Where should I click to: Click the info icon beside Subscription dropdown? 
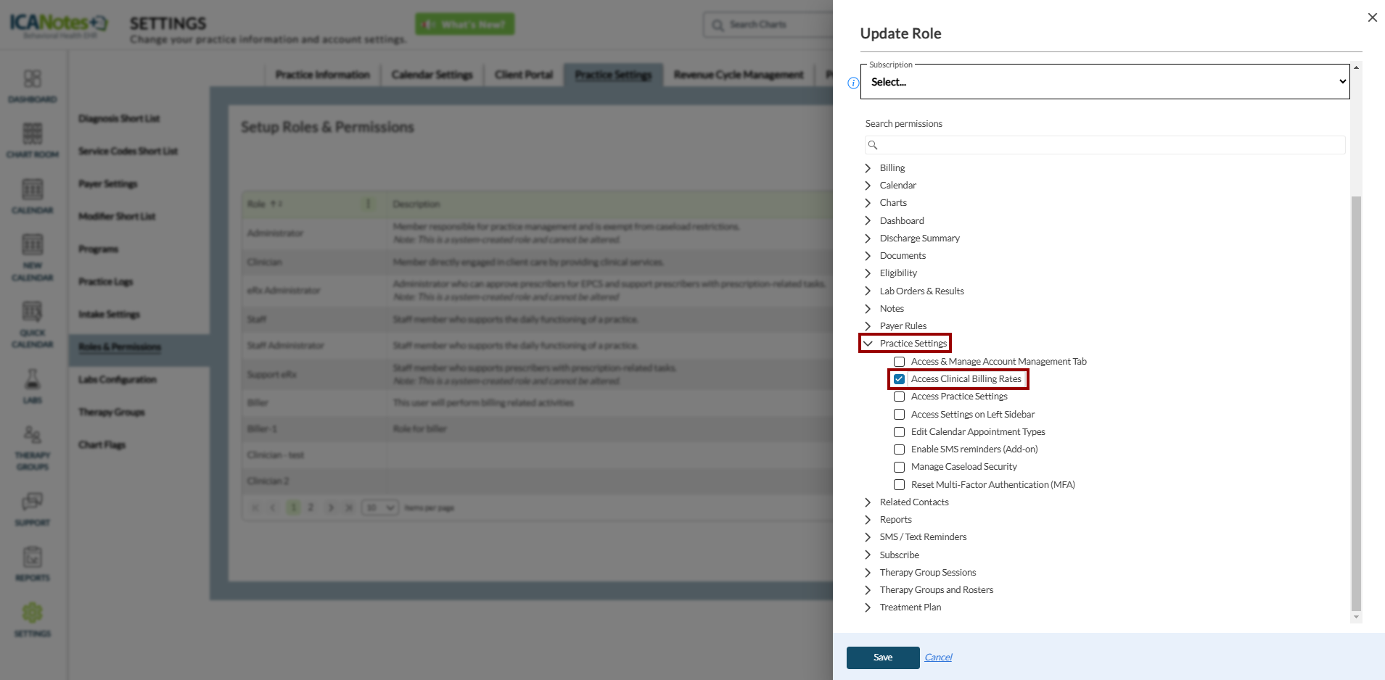(853, 83)
